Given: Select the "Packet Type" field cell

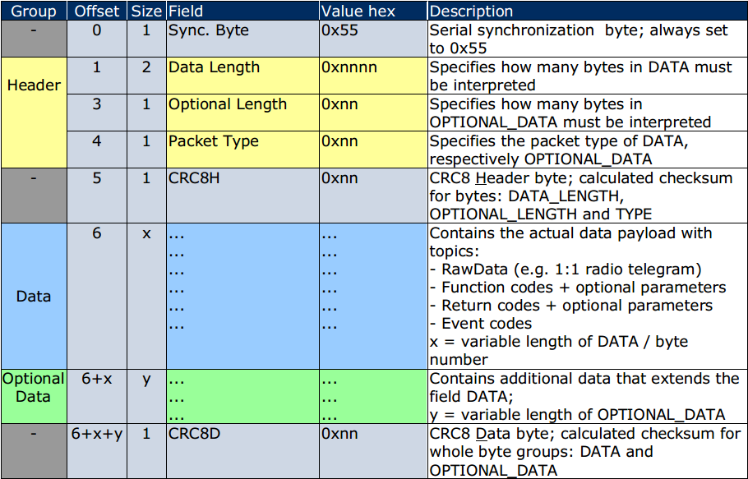Looking at the screenshot, I should click(x=214, y=141).
